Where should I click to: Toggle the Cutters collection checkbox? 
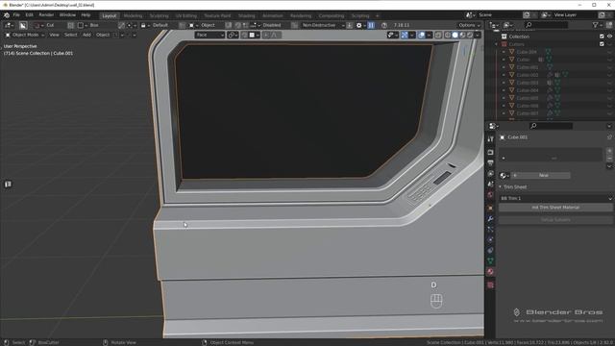pos(602,44)
